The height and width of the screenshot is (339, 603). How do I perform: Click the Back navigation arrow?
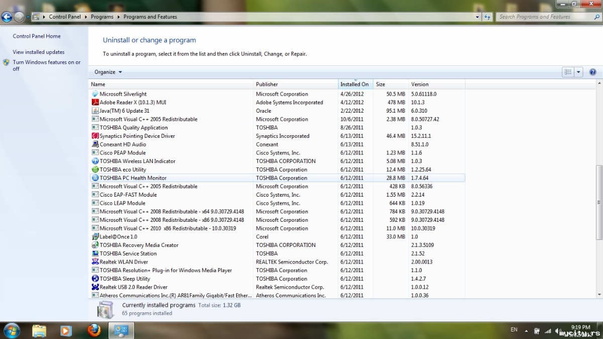[7, 17]
